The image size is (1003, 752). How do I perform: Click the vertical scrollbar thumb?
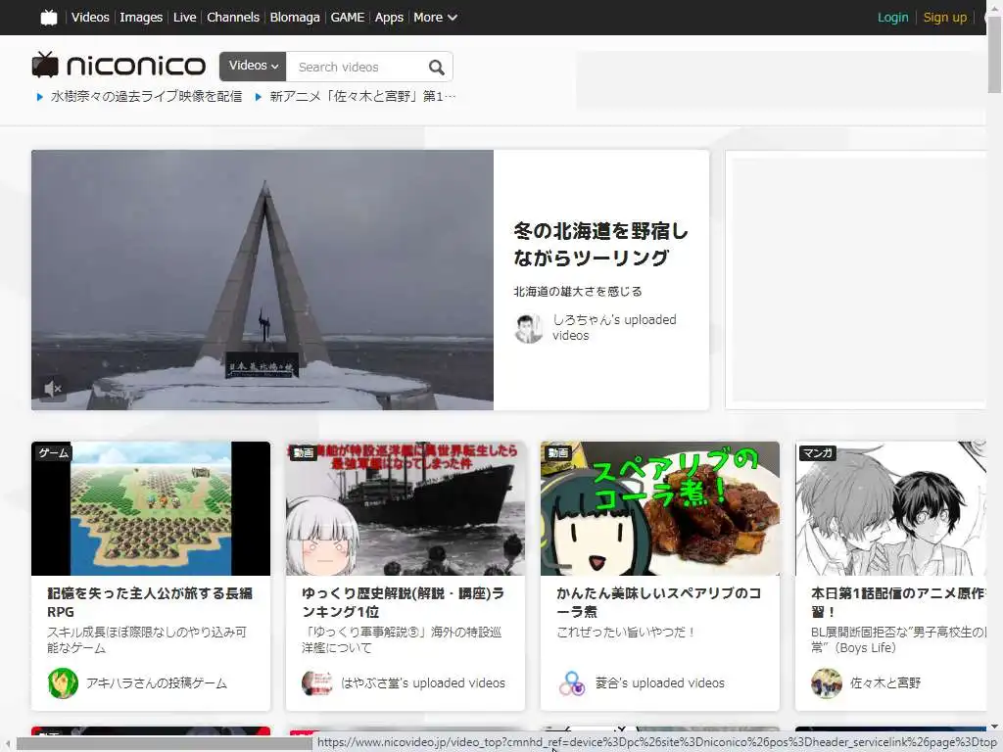coord(995,55)
